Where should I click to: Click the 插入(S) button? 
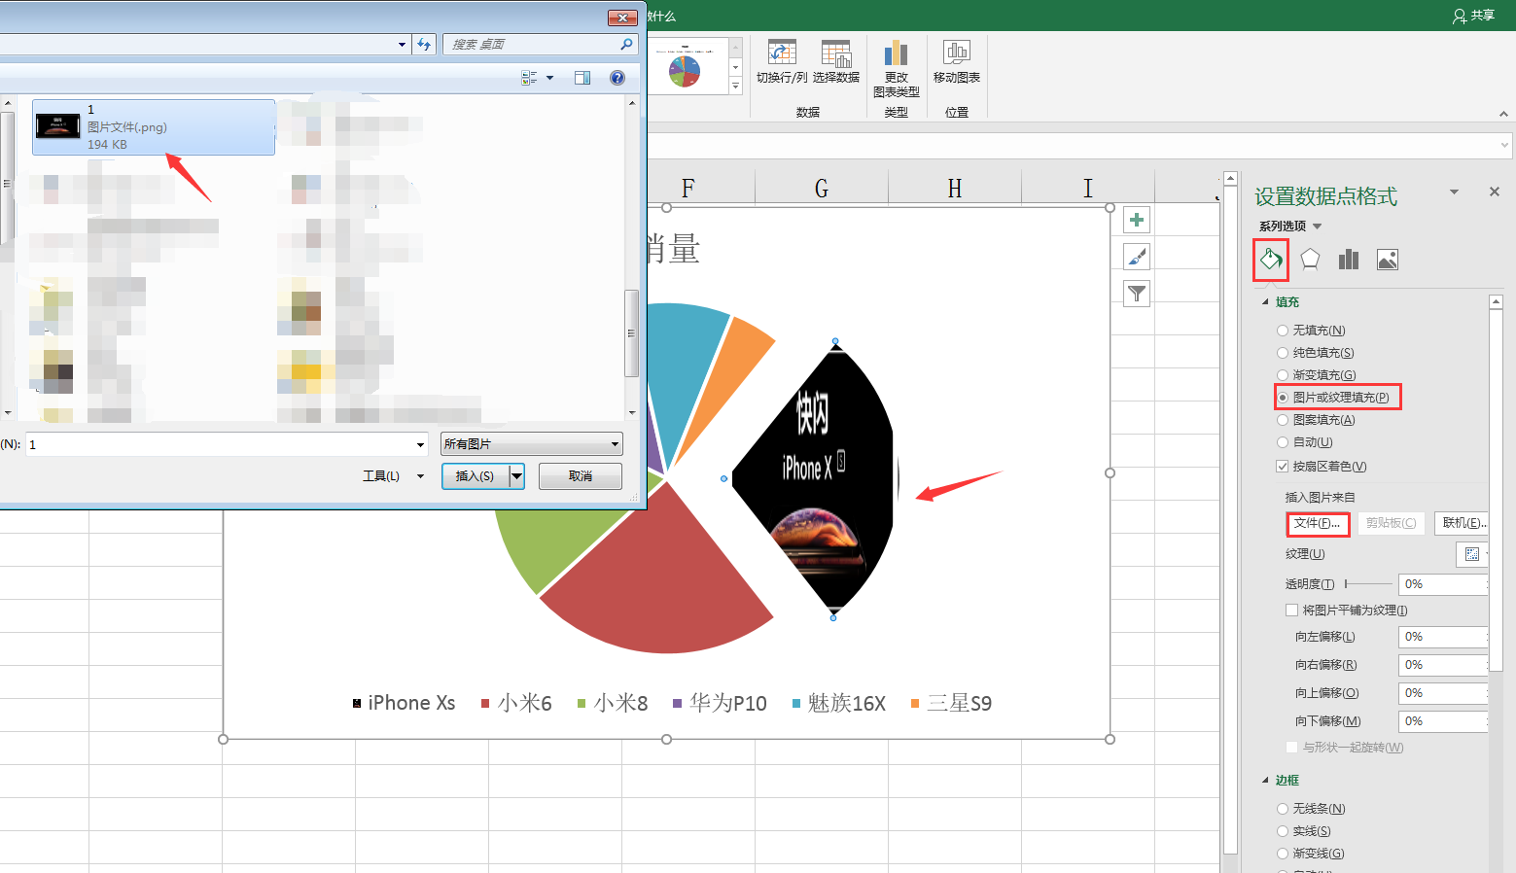[x=476, y=476]
